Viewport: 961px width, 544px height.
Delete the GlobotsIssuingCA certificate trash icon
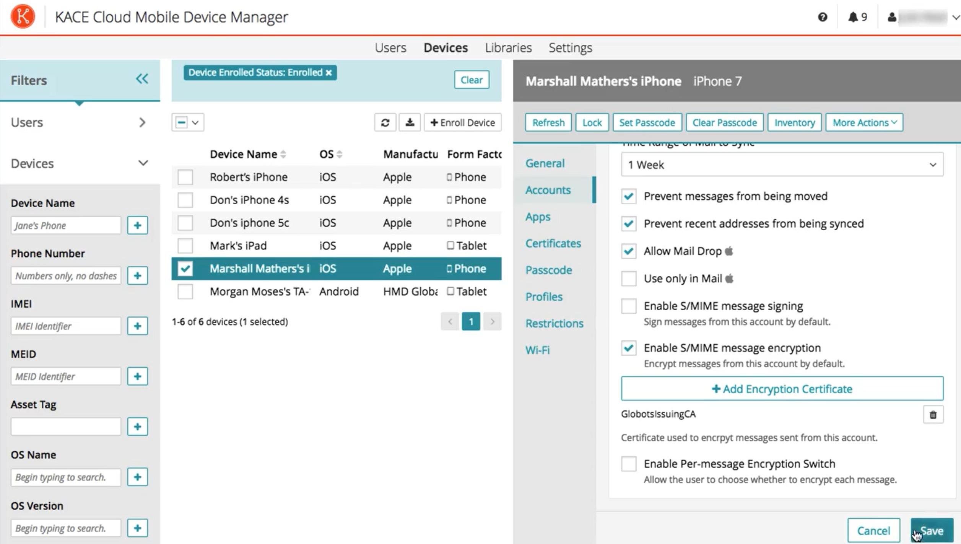tap(933, 415)
